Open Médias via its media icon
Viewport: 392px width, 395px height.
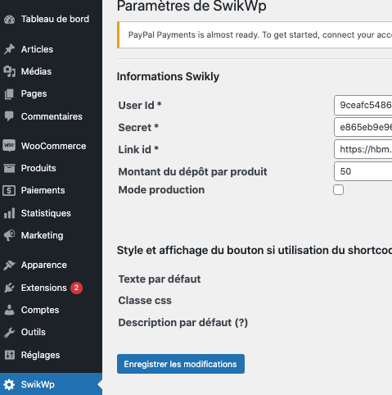click(9, 71)
